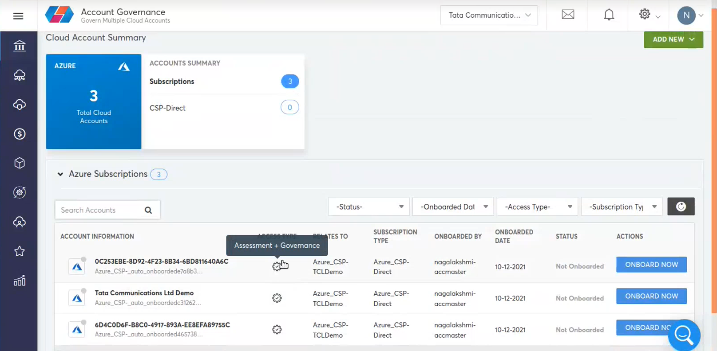
Task: Select the cloud network sidebar icon
Action: (x=19, y=75)
